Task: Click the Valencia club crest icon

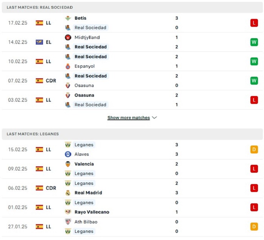Action: pos(68,164)
